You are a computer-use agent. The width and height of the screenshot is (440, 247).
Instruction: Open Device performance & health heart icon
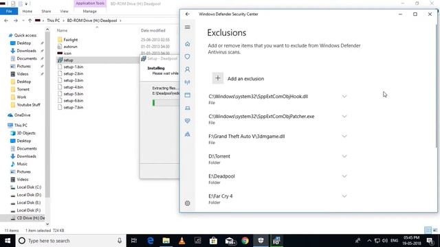point(188,121)
